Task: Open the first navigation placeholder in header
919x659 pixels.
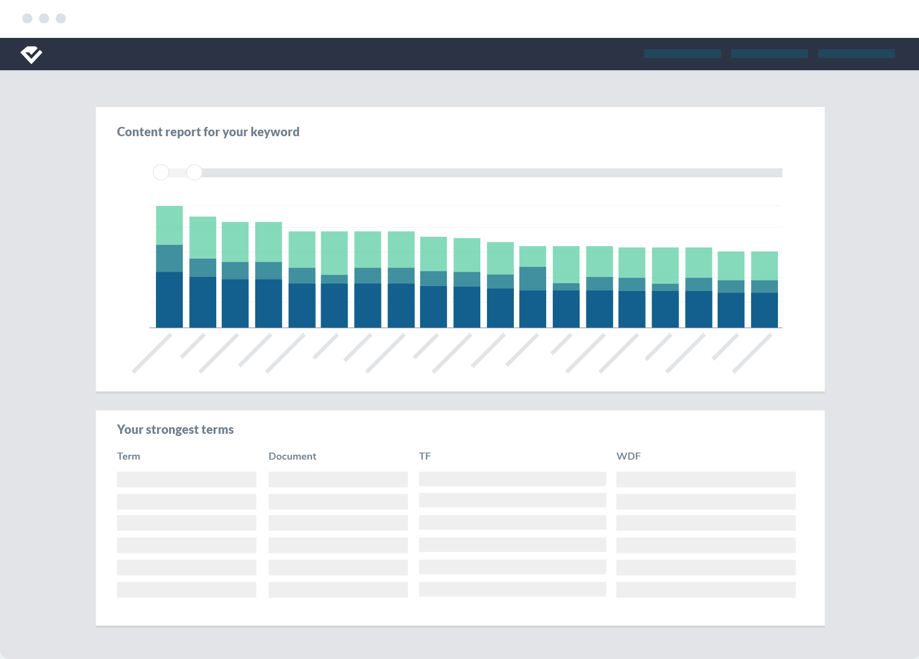Action: [682, 53]
